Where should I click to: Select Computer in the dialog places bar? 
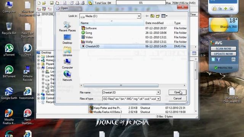tap(67, 64)
